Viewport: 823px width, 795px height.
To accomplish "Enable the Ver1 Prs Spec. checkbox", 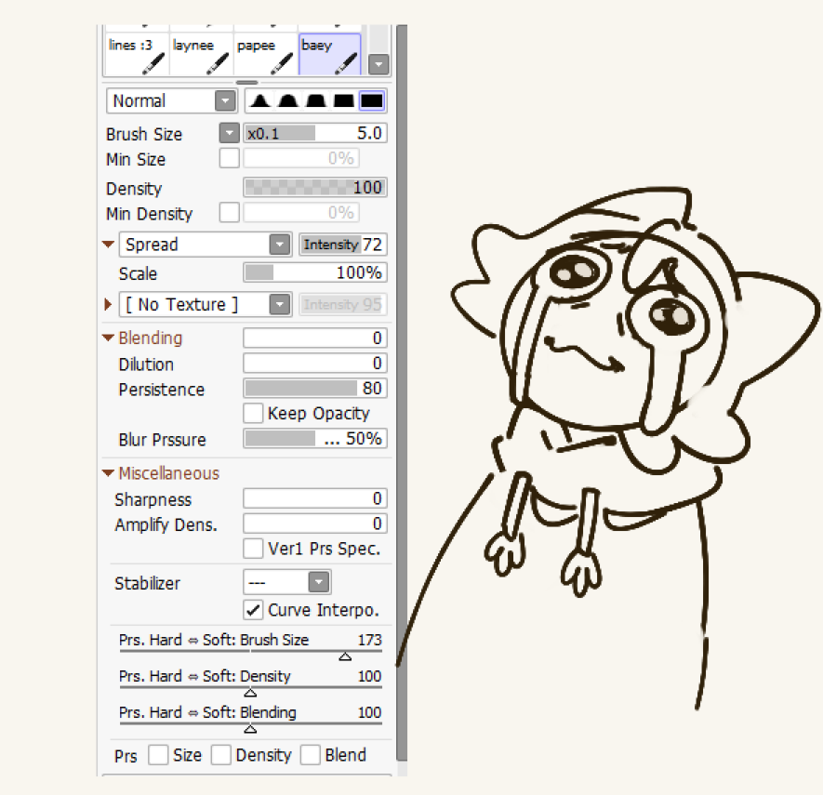I will (253, 549).
